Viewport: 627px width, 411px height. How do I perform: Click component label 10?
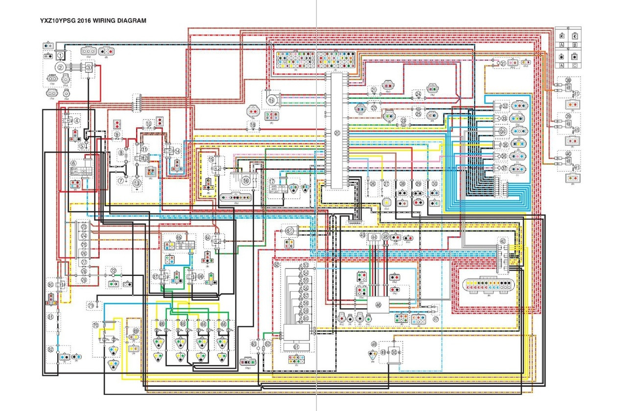pos(150,124)
